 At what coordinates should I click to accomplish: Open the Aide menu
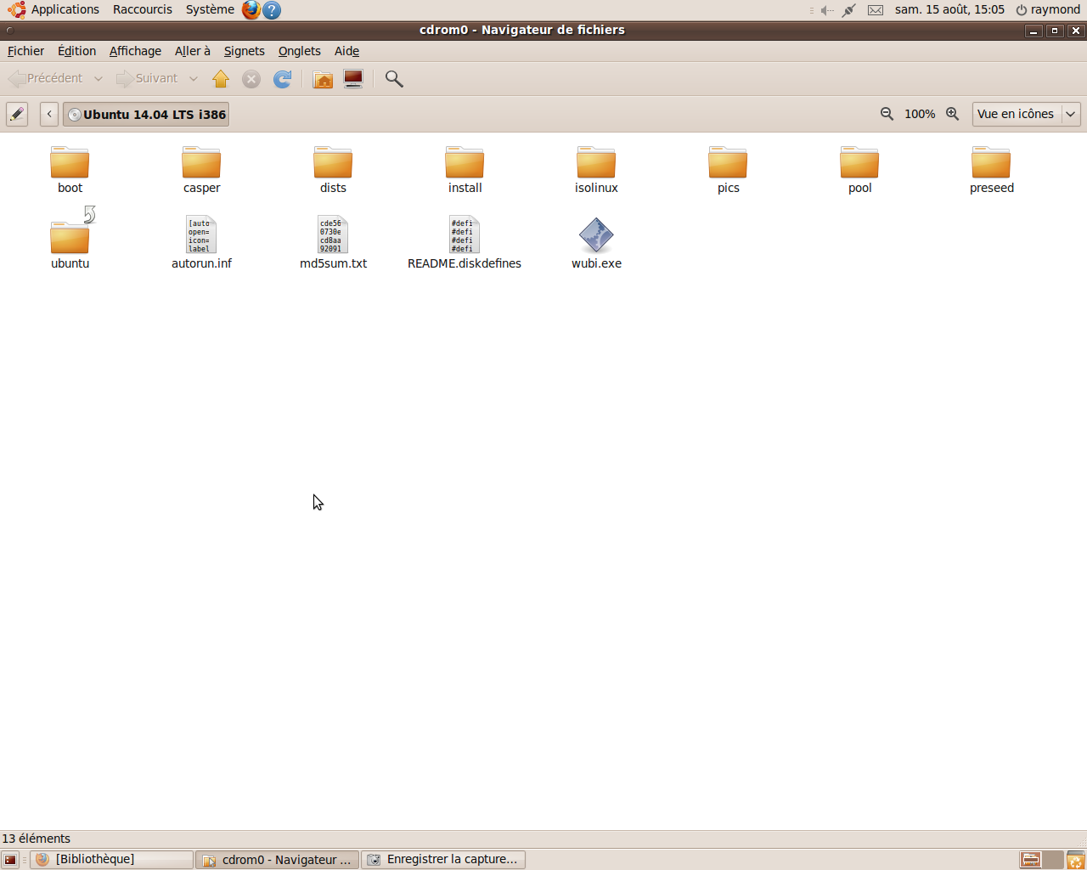[x=346, y=51]
